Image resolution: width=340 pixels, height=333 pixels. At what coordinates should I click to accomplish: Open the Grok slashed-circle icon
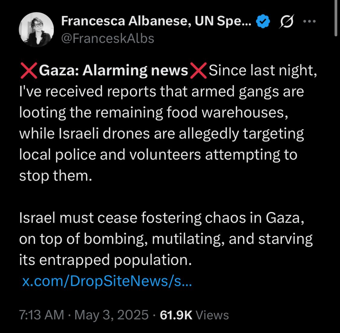tap(287, 21)
